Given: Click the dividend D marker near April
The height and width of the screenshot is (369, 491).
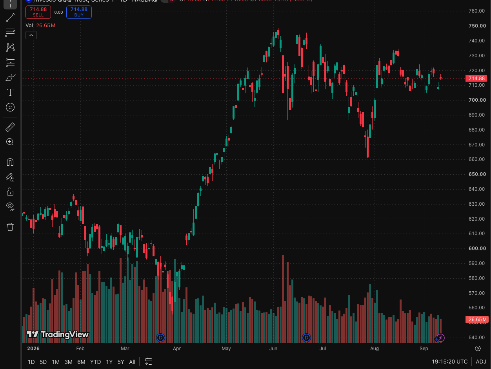Looking at the screenshot, I should click(x=160, y=338).
